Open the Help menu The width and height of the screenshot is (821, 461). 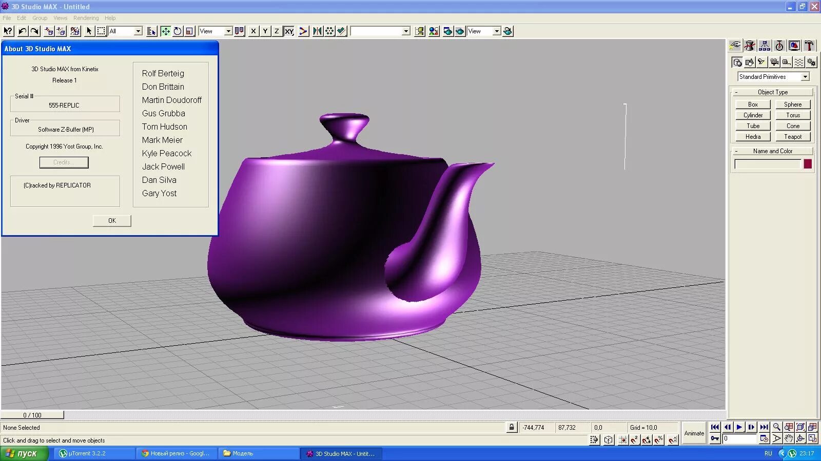click(x=110, y=18)
